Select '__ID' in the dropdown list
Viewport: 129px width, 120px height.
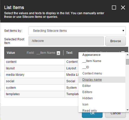click(102, 67)
